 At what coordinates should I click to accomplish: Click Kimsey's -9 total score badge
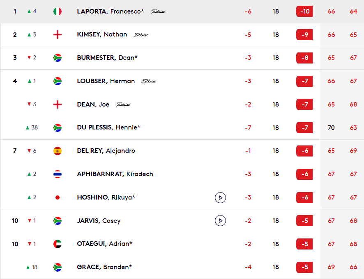pyautogui.click(x=304, y=35)
